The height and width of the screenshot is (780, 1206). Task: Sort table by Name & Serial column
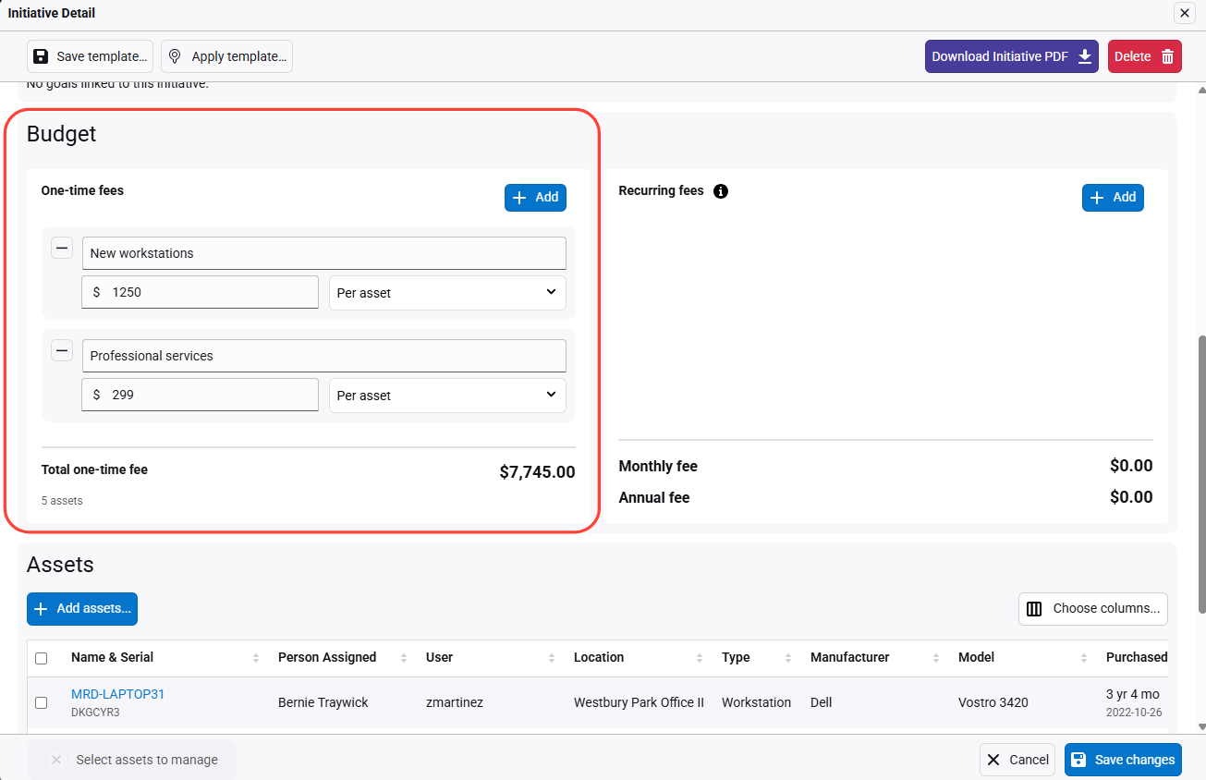[112, 657]
